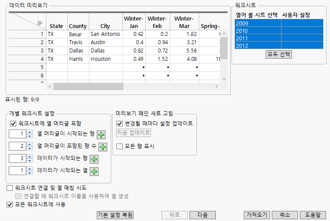Click the data start column input field
This screenshot has width=330, height=221.
click(x=18, y=171)
